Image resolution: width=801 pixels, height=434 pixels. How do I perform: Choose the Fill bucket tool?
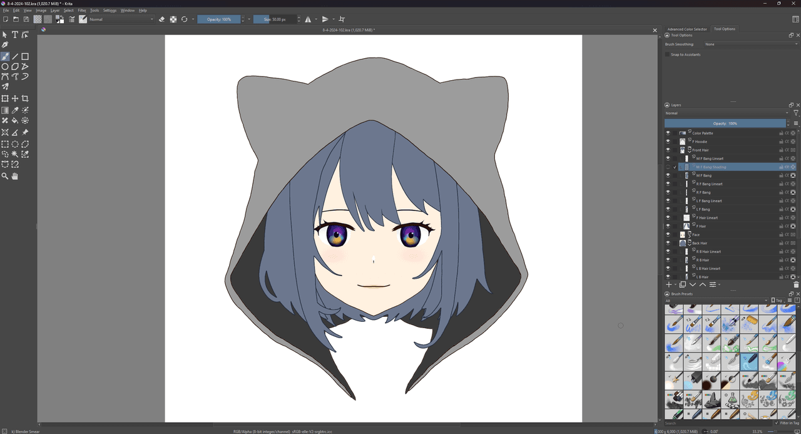tap(15, 120)
